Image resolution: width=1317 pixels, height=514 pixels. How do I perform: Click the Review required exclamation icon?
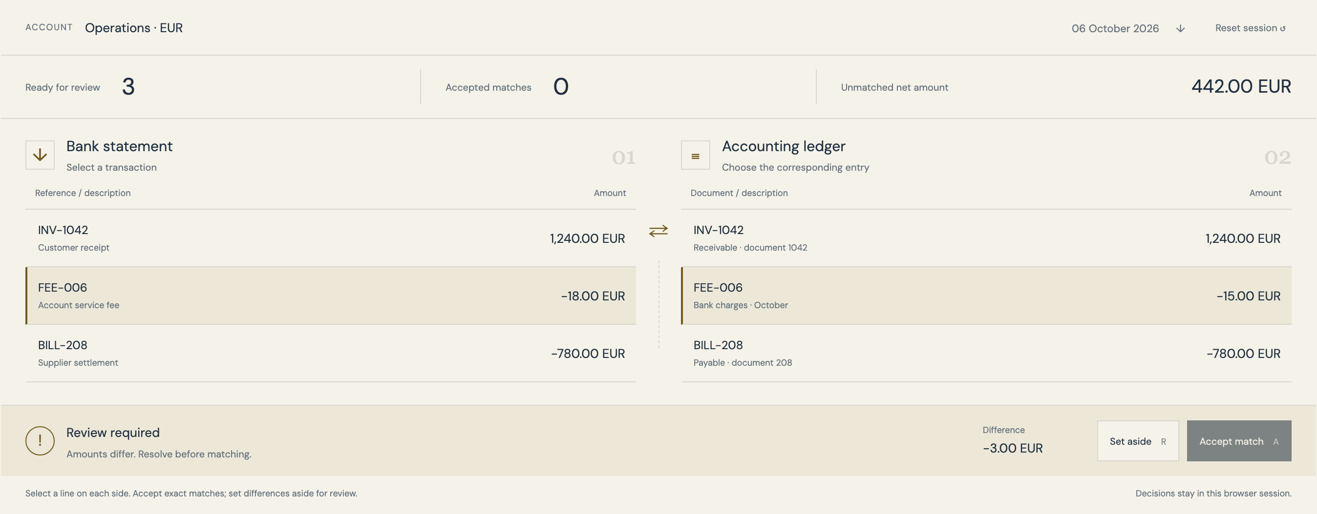[x=40, y=440]
